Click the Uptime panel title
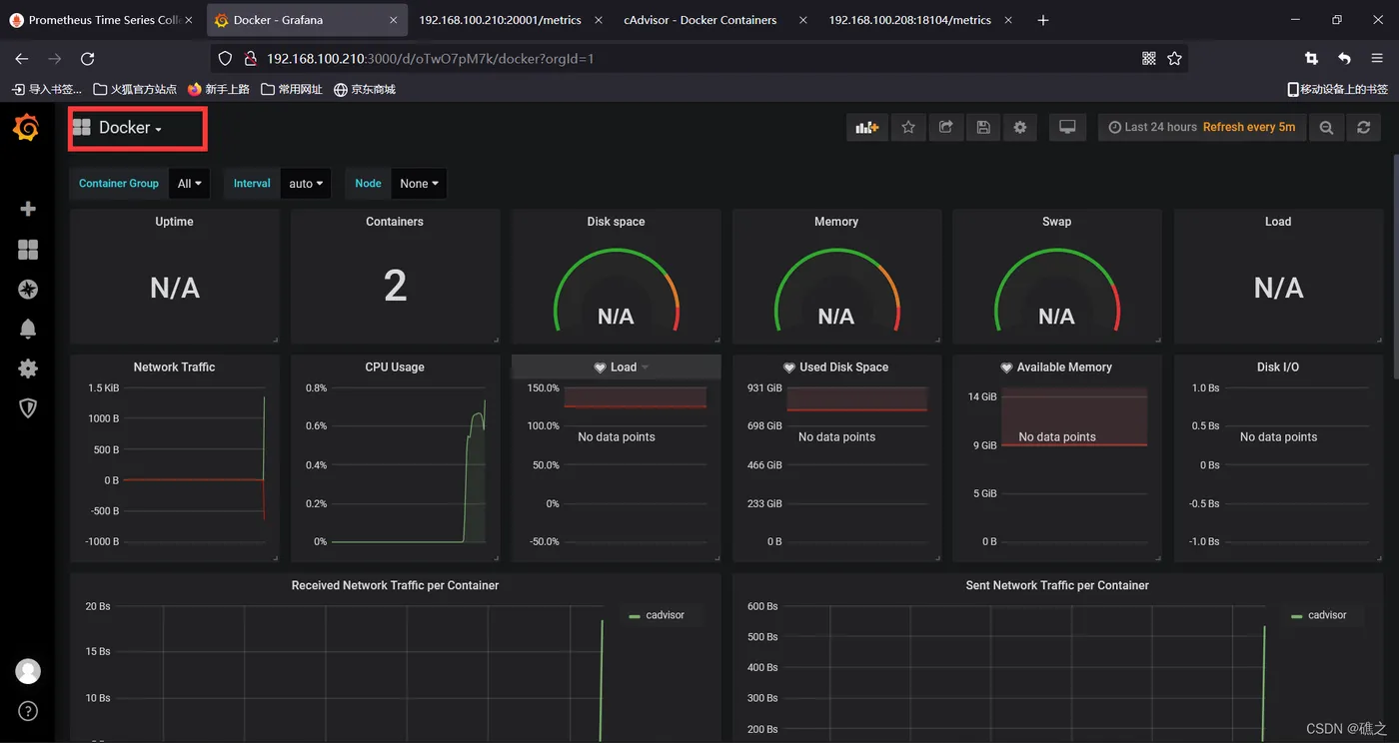The image size is (1399, 743). pyautogui.click(x=174, y=222)
